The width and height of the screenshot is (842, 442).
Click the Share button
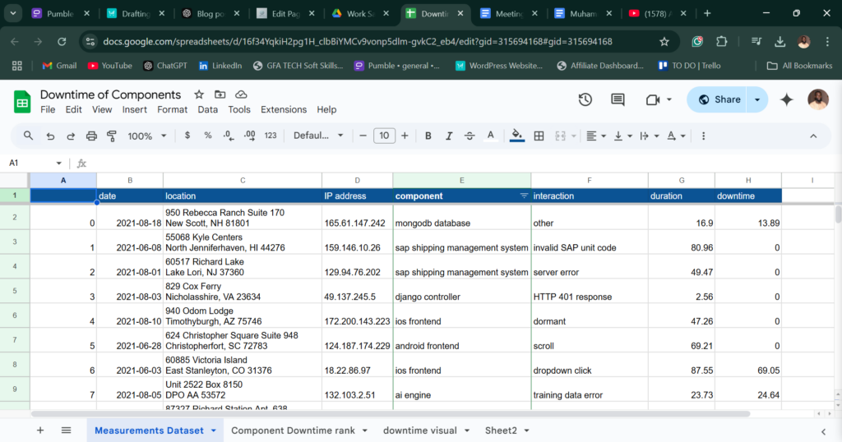coord(719,99)
